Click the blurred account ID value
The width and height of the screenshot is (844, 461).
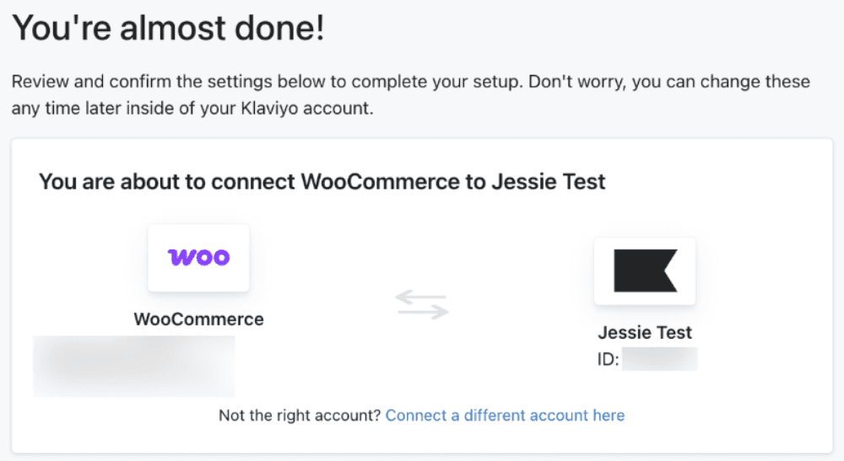[659, 359]
